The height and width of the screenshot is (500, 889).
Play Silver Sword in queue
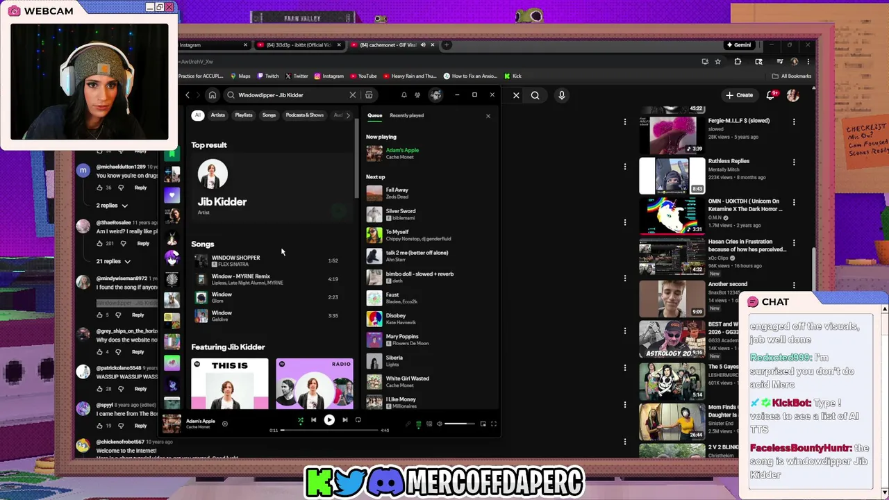(x=429, y=214)
